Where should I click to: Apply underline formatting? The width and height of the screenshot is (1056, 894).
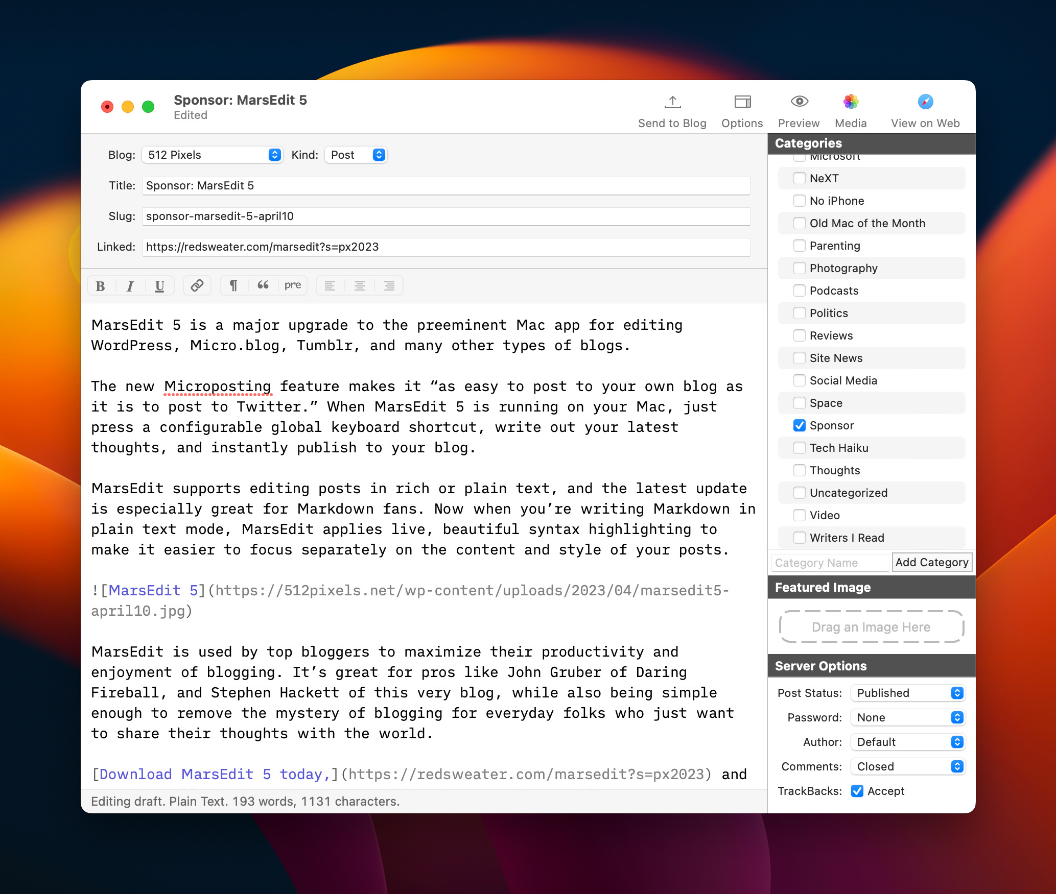[159, 286]
